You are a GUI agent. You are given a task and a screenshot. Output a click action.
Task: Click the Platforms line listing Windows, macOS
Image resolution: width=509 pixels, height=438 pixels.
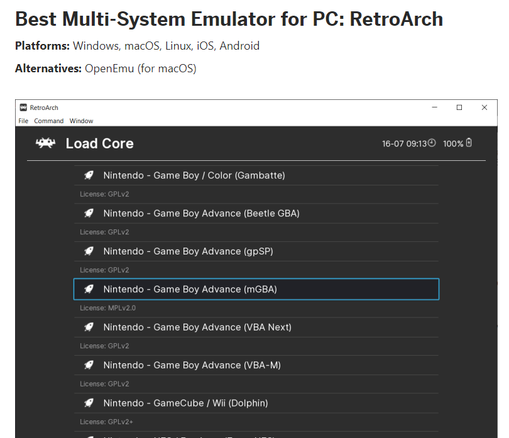click(138, 46)
